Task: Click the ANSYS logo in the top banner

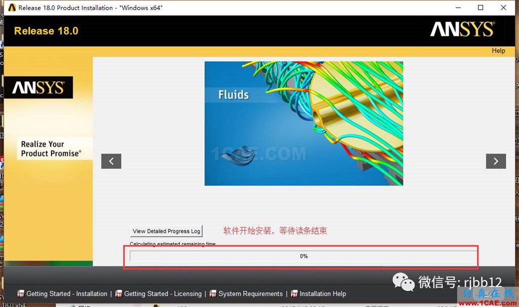Action: (462, 29)
